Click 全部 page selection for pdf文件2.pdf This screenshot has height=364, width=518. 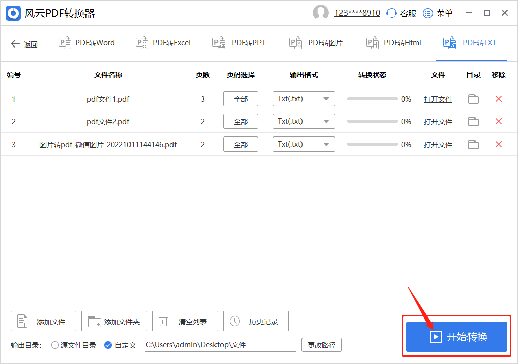(x=240, y=121)
